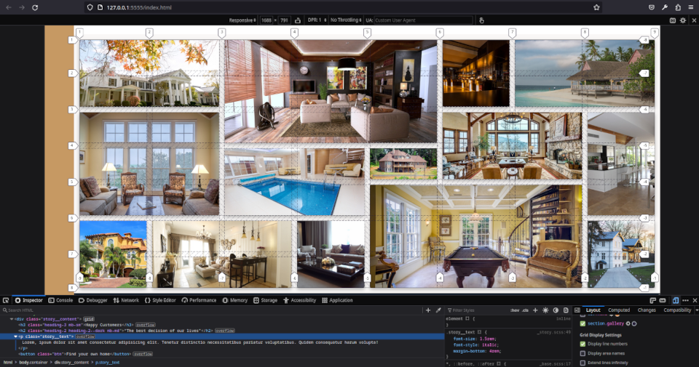
Task: Toggle light color scheme simulation sun icon
Action: pos(545,310)
